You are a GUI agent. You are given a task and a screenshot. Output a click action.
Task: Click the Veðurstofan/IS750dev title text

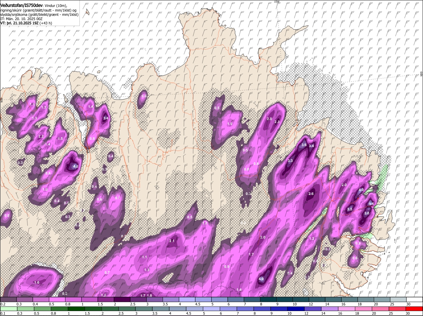click(21, 6)
